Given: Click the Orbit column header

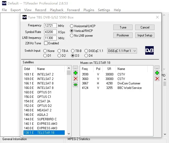Looking at the screenshot, I should point(29,69).
